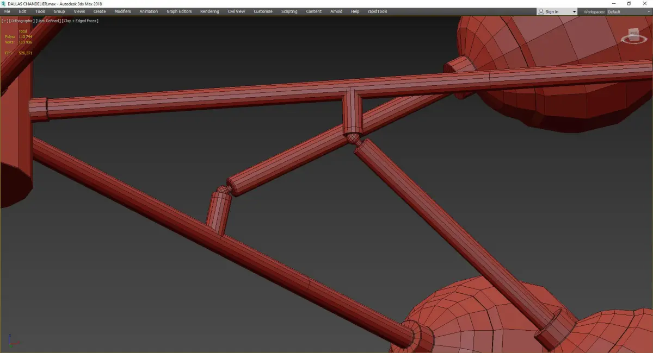
Task: Open the Group menu
Action: pyautogui.click(x=59, y=11)
